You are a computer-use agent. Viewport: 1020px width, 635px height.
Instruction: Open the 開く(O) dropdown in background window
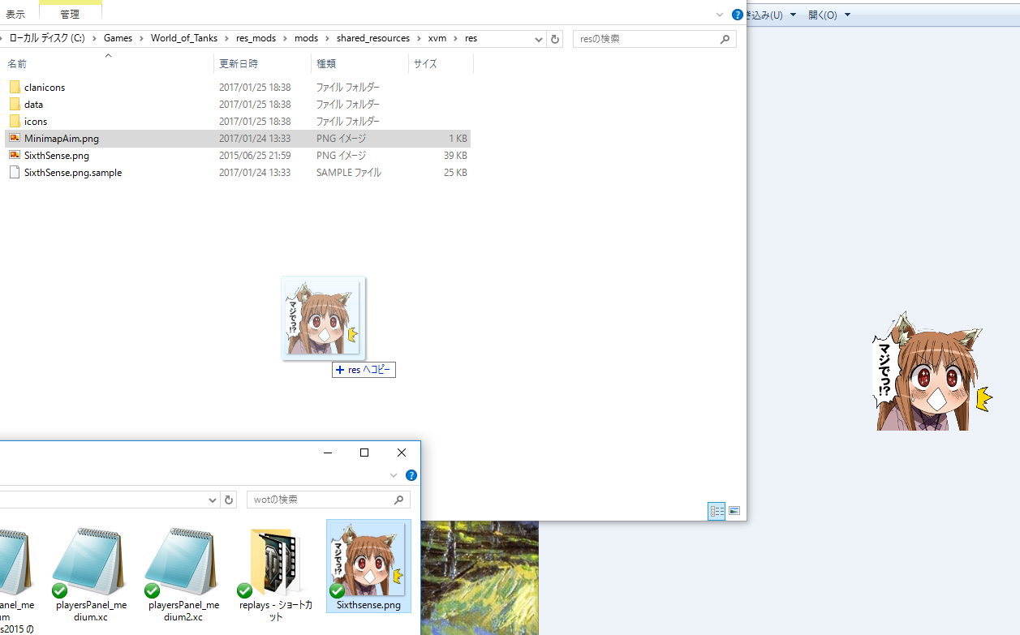pos(847,15)
